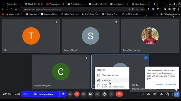The height and width of the screenshot is (101, 181).
Task: Open the 'Frontend Men...' bookmark
Action: pyautogui.click(x=50, y=14)
